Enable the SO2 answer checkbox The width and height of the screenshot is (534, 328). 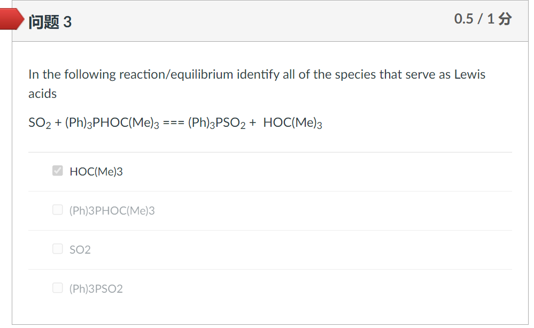(58, 249)
